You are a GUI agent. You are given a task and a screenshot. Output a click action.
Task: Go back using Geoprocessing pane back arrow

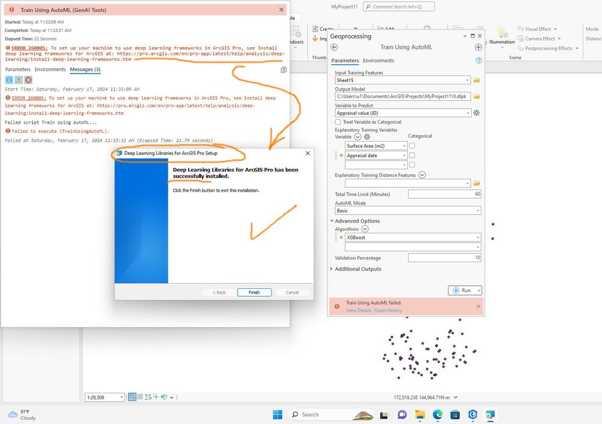tap(334, 47)
